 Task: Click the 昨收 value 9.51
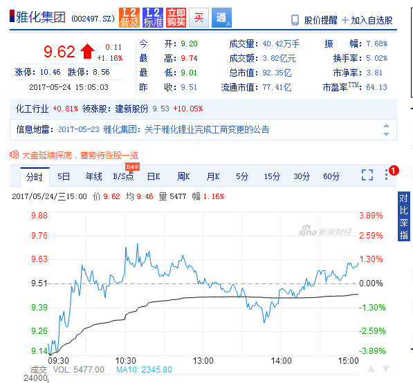coord(189,87)
